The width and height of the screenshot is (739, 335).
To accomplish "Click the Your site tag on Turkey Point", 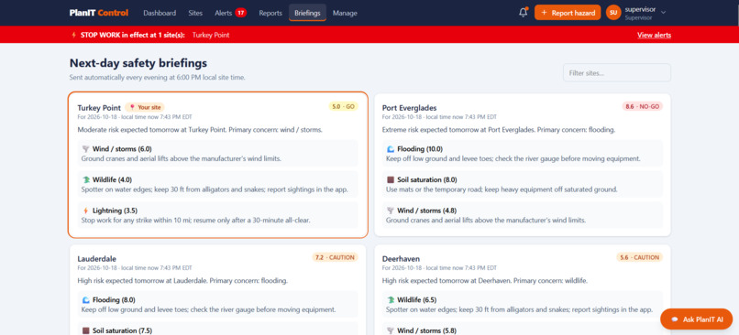I will pos(145,107).
